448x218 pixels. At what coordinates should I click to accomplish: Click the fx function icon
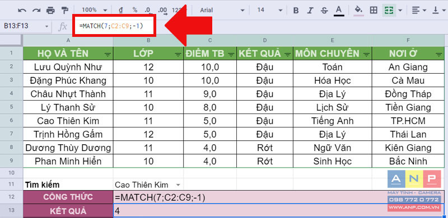coord(62,27)
